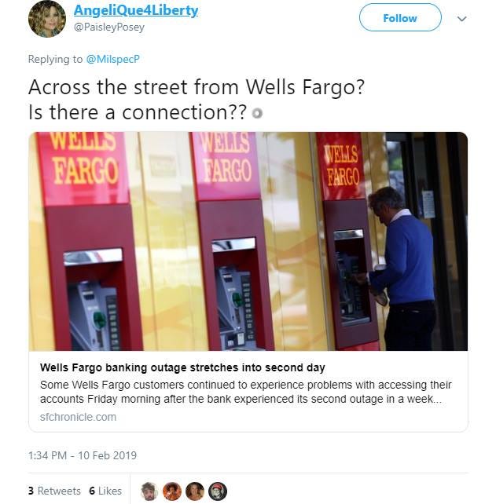View the 3 Retweets list
Viewport: 485px width, 504px height.
tap(54, 491)
